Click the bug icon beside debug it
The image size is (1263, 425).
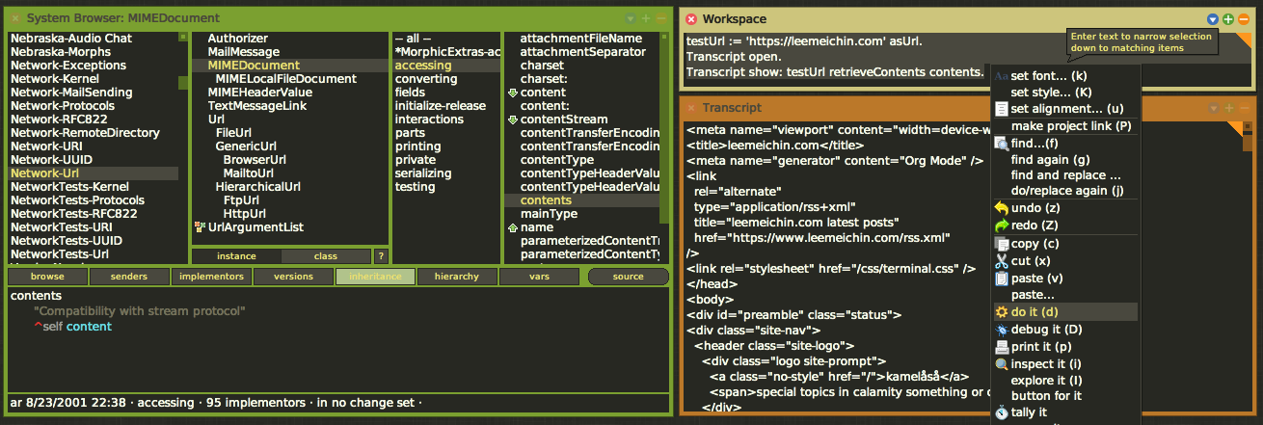coord(1001,330)
